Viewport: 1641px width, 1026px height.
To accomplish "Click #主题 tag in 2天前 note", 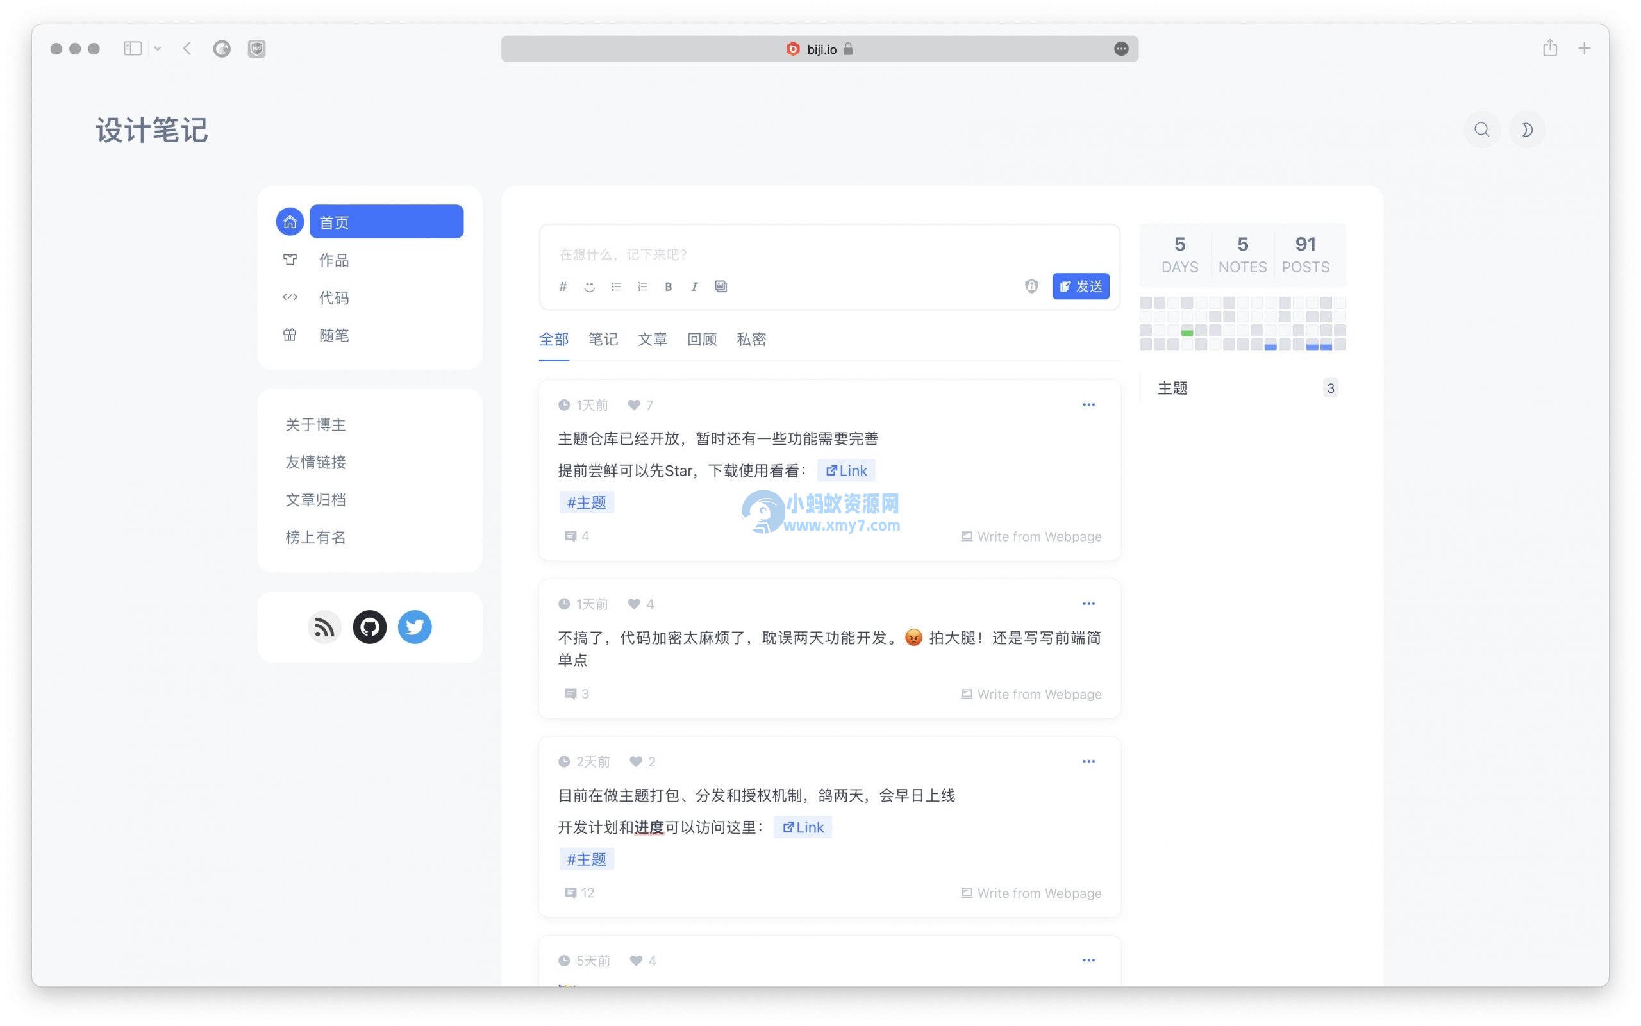I will [587, 859].
